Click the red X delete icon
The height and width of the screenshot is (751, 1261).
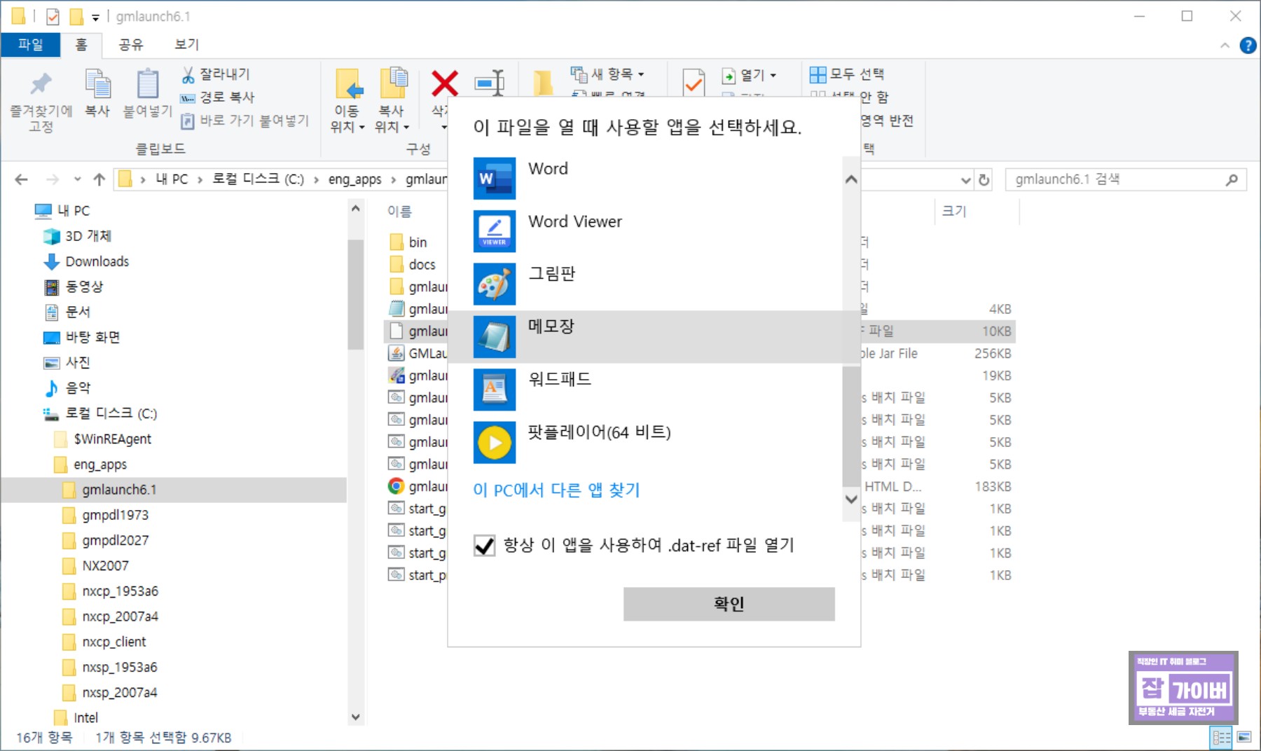(444, 83)
